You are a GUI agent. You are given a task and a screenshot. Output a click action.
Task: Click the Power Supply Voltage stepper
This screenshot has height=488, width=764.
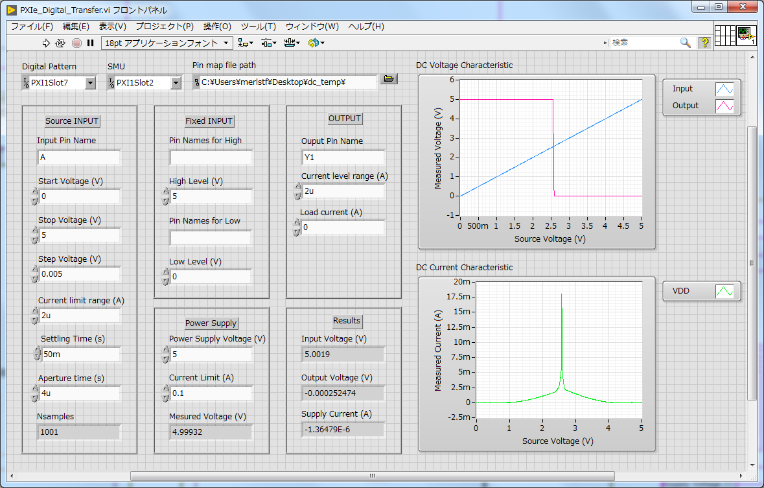tap(166, 354)
